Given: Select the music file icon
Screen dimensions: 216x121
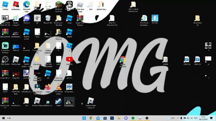Looking at the screenshot, I should [5, 88].
